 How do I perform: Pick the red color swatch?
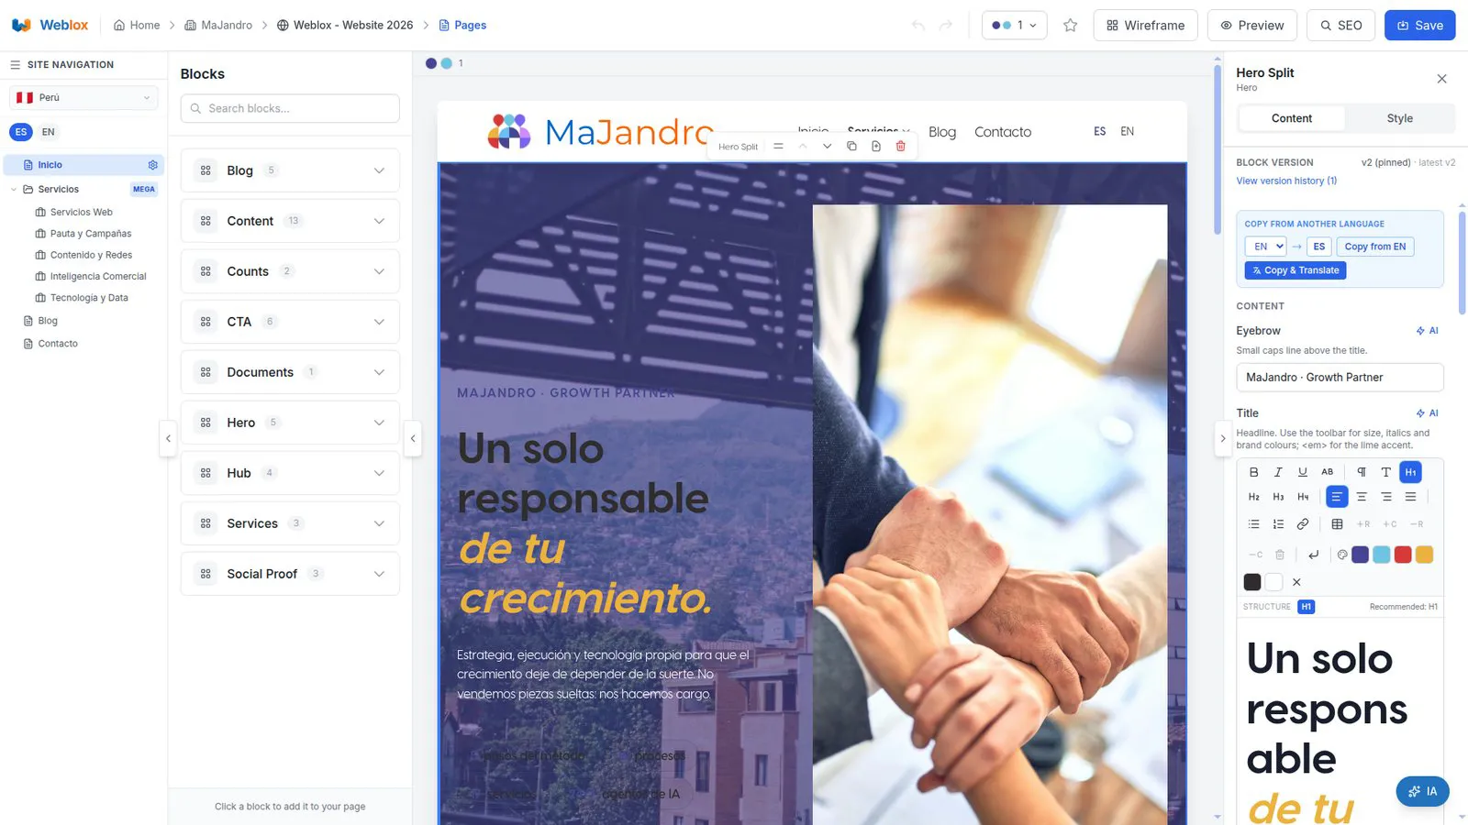[x=1403, y=555]
